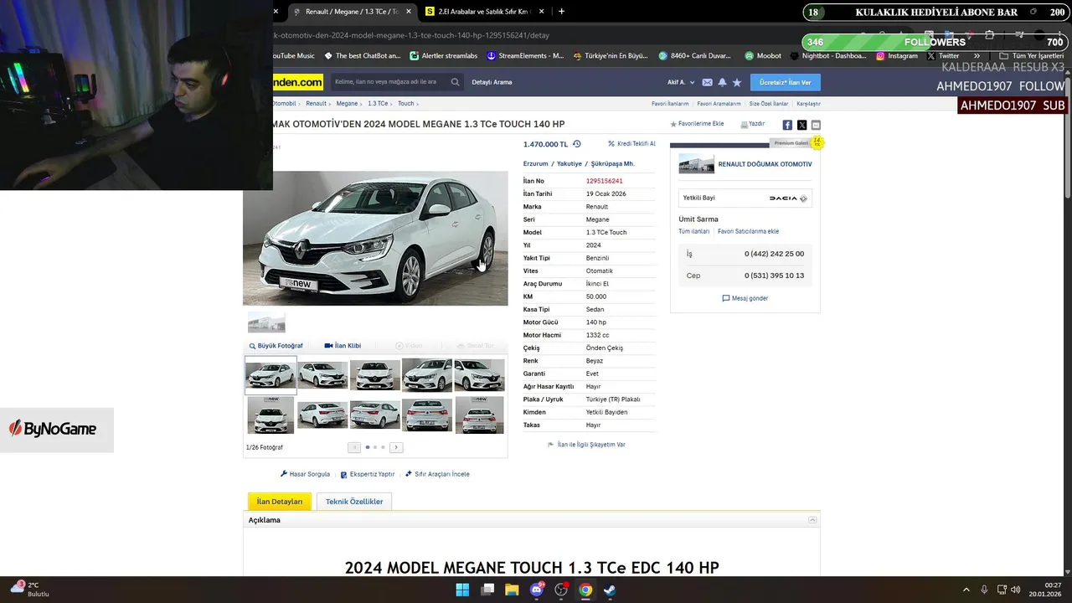Go to next photo page arrow
This screenshot has width=1072, height=603.
pos(396,447)
